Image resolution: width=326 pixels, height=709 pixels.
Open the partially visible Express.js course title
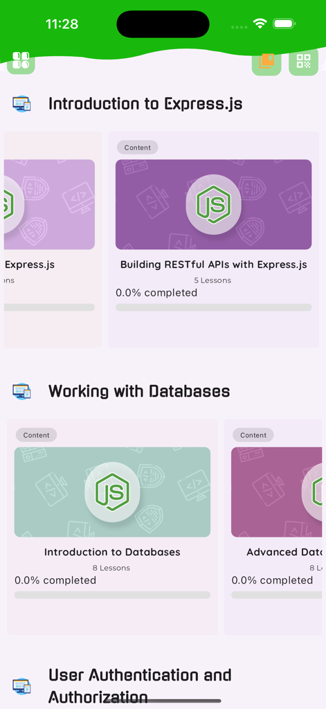(29, 264)
